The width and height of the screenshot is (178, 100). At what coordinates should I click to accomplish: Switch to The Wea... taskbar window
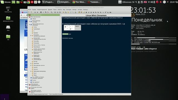tap(79, 2)
